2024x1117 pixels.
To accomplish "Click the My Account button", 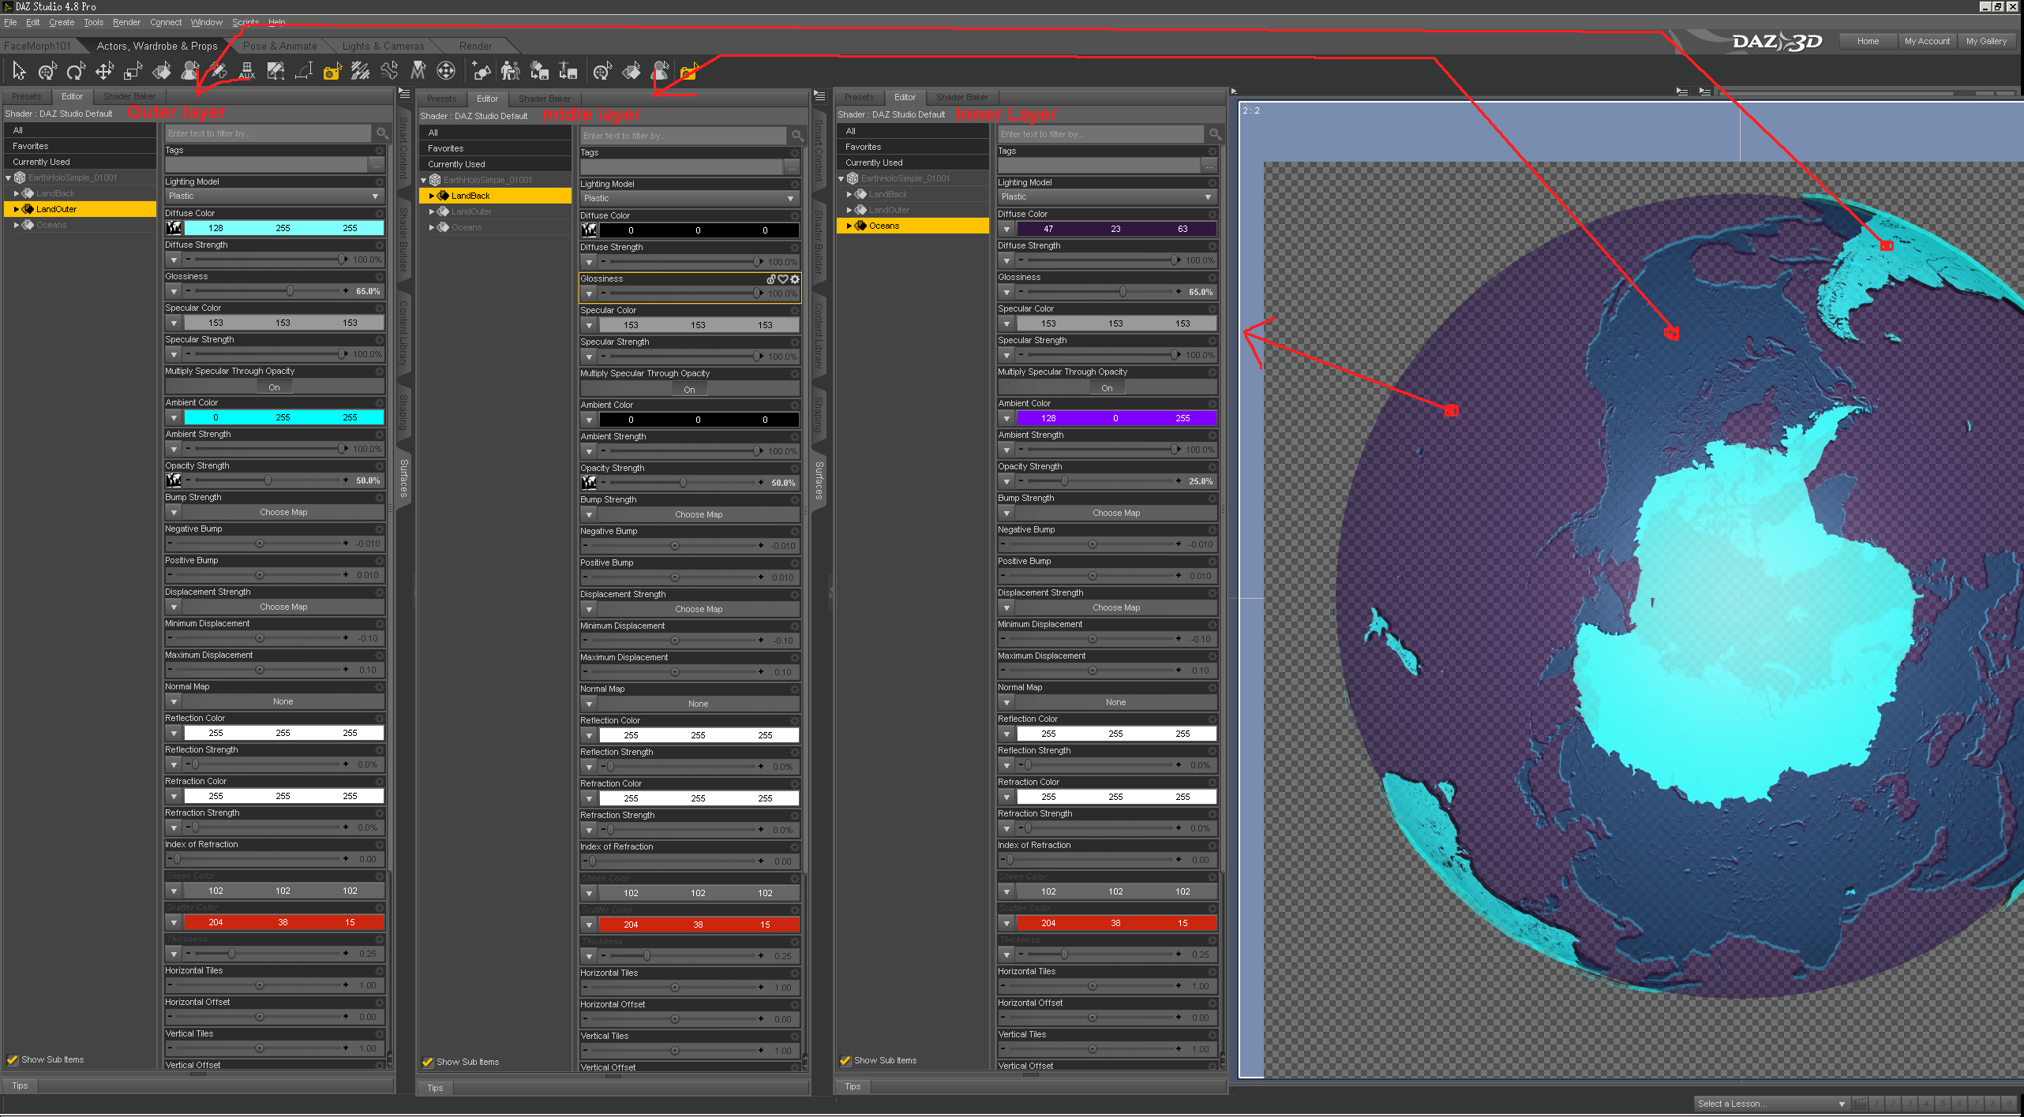I will pyautogui.click(x=1926, y=41).
